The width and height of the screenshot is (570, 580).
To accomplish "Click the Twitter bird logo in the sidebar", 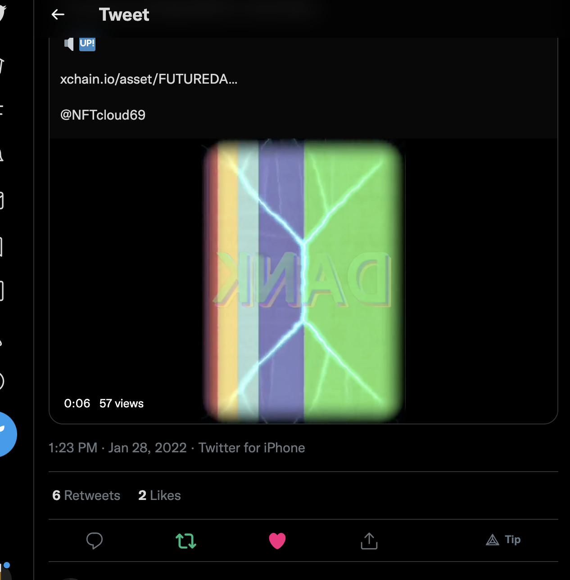I will pyautogui.click(x=3, y=13).
